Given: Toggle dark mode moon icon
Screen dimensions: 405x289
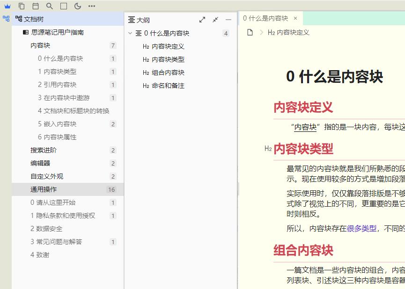Looking at the screenshot, I should point(77,6).
